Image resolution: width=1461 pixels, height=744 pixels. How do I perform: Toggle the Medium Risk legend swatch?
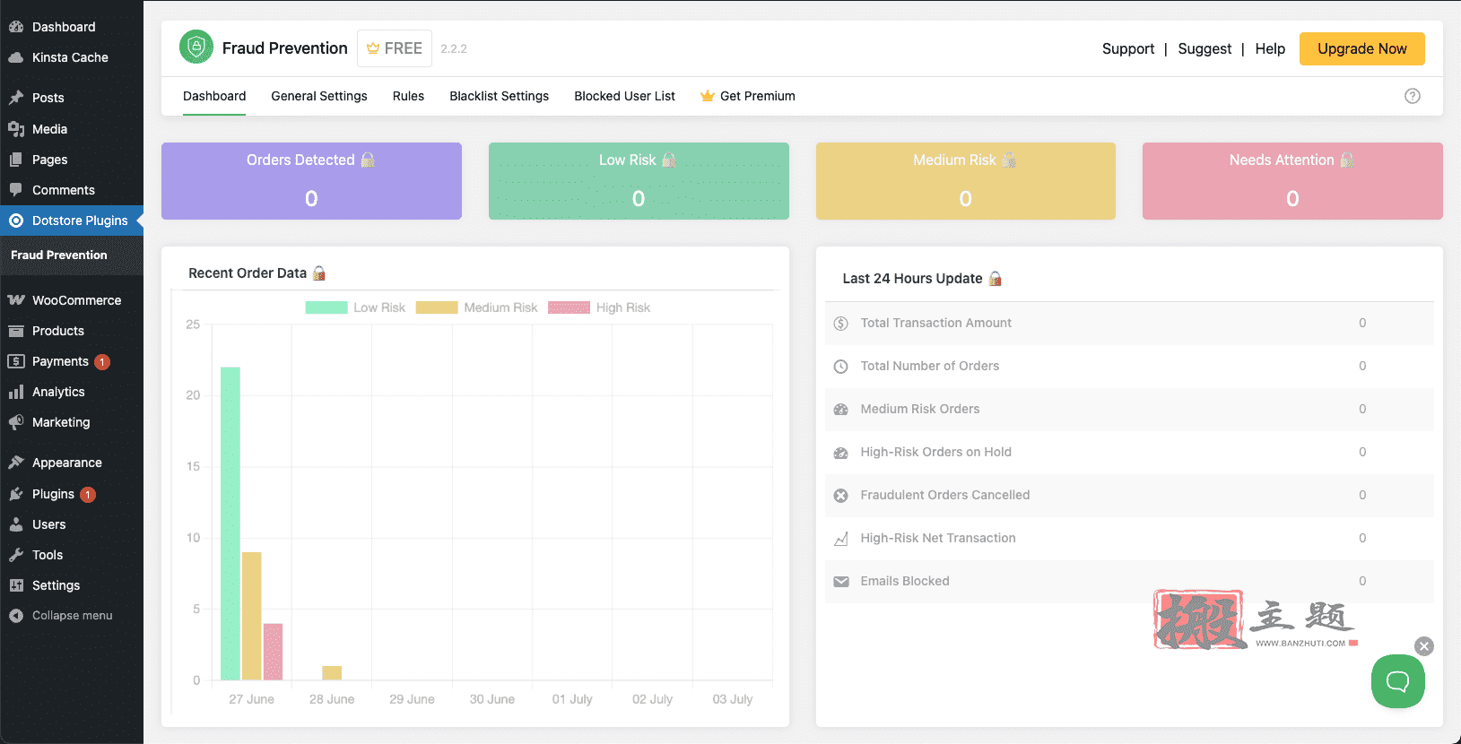(x=437, y=307)
